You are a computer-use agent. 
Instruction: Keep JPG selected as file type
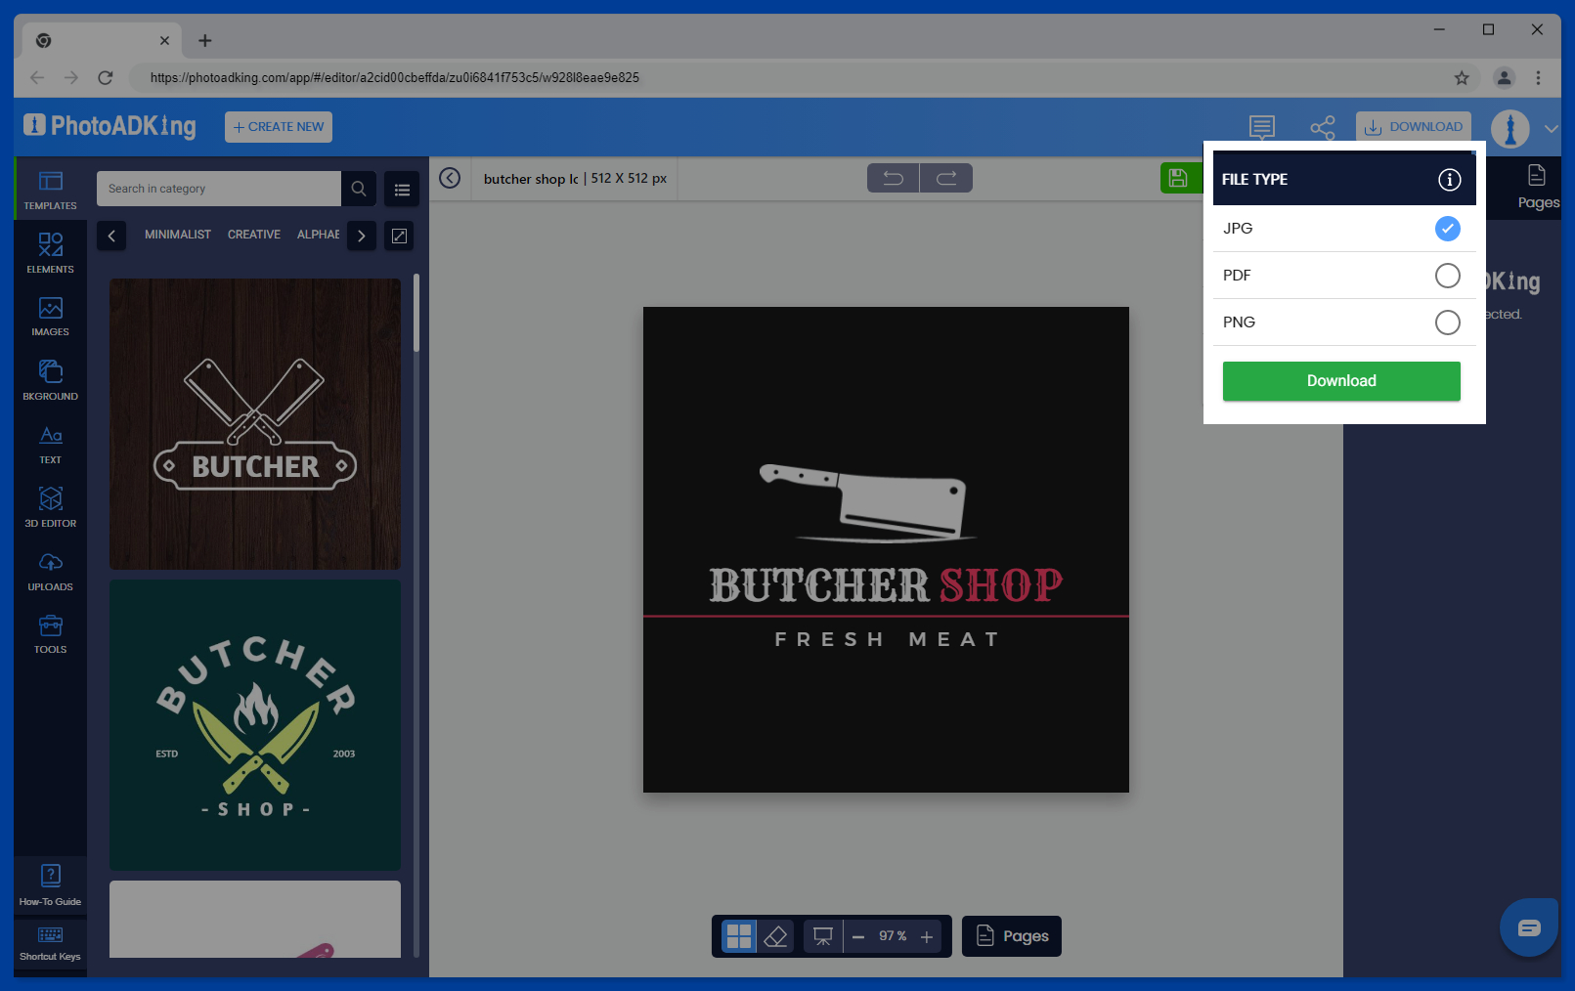tap(1447, 229)
